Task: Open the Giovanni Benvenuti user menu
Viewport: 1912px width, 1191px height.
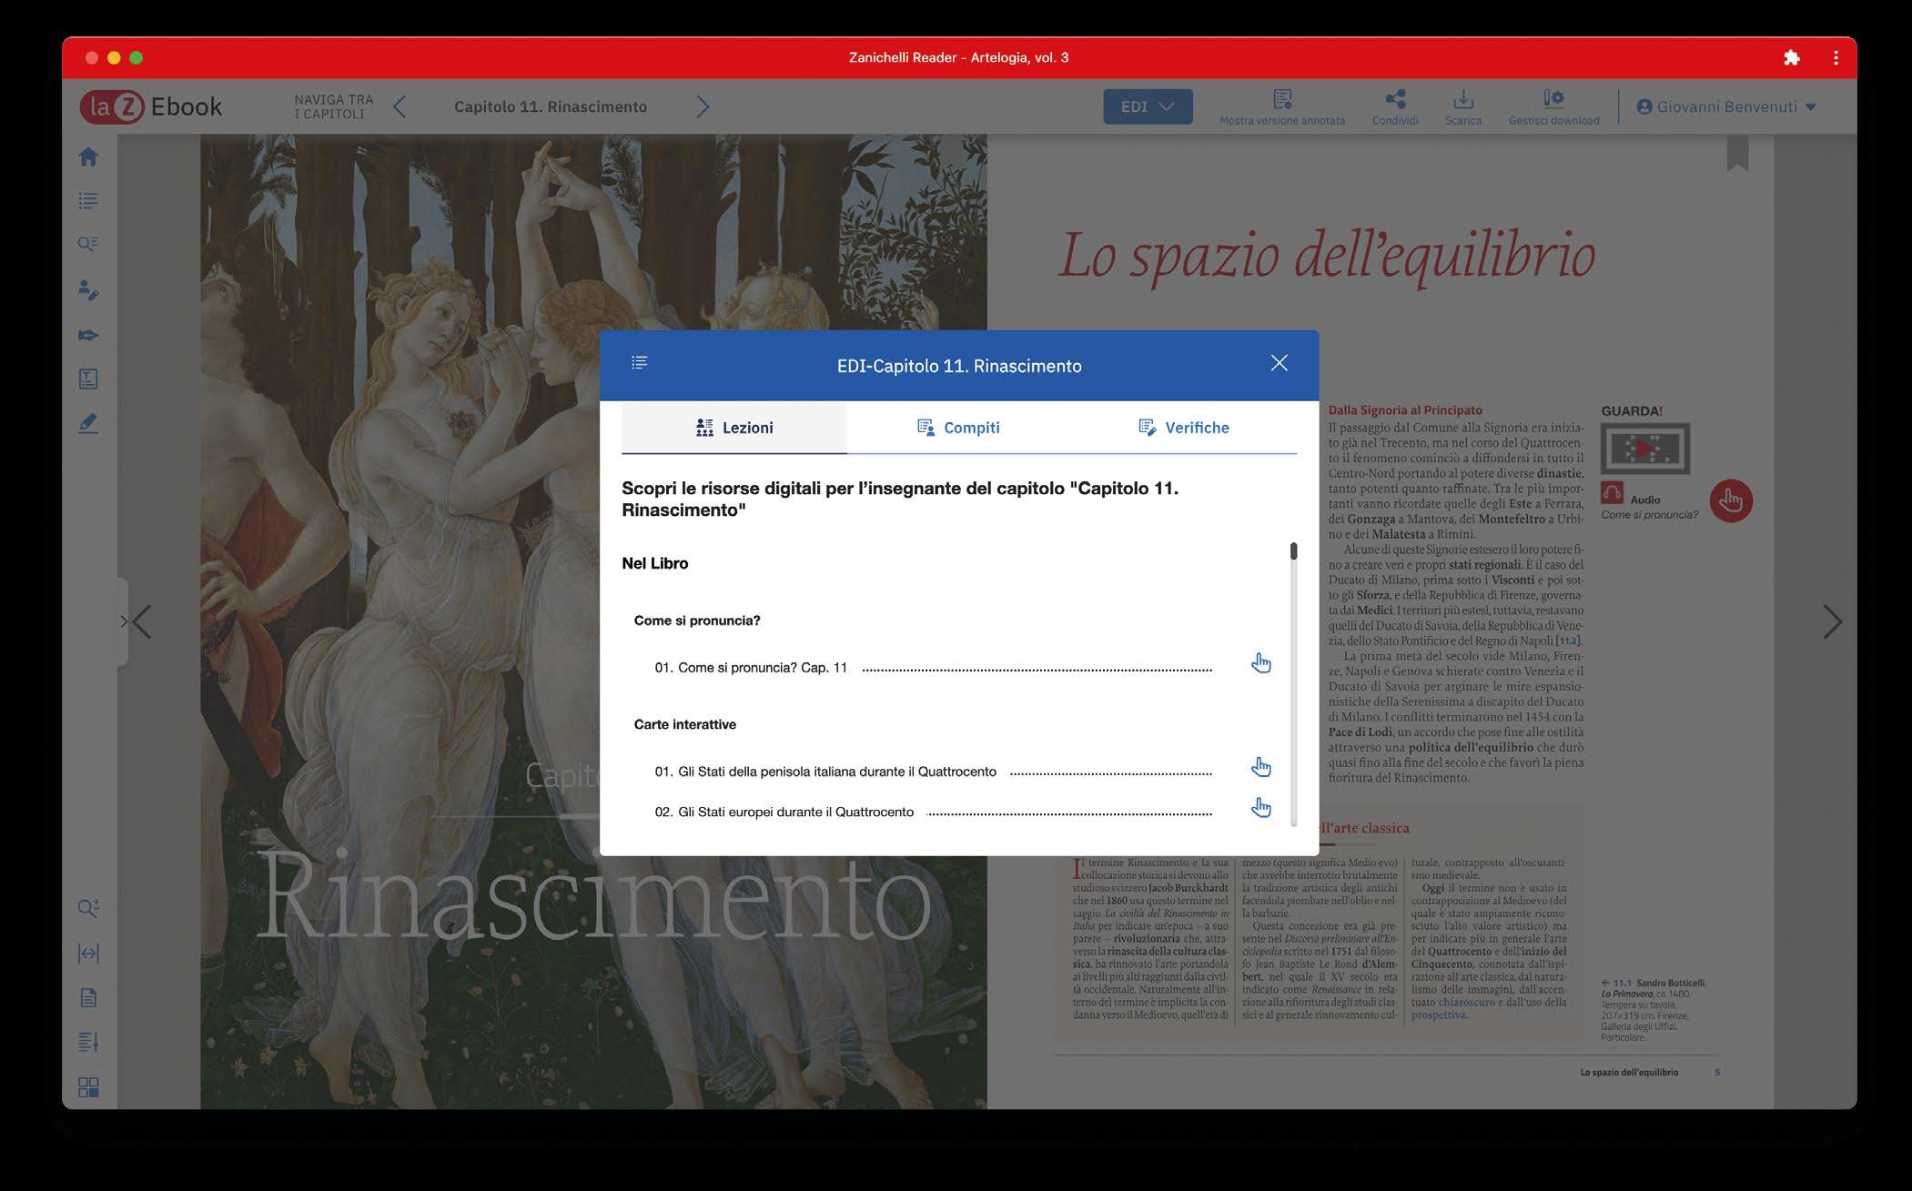Action: (x=1725, y=106)
